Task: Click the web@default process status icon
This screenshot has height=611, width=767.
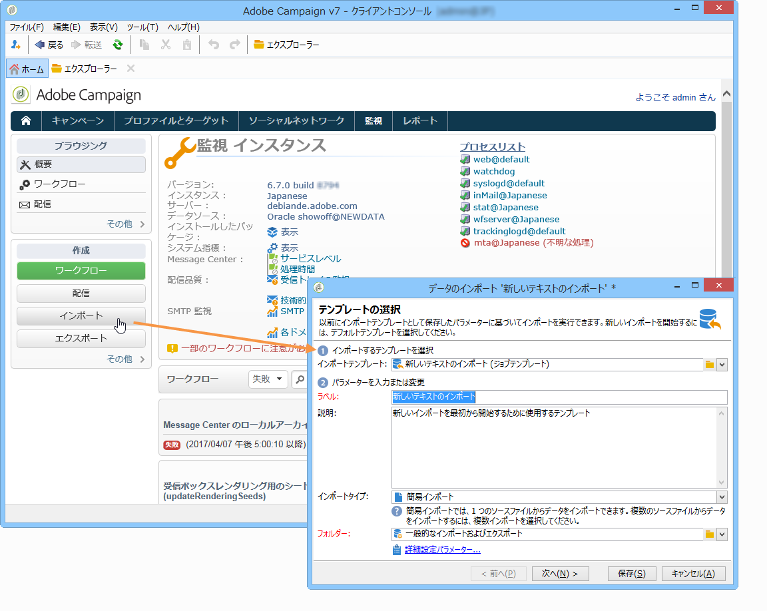Action: [465, 159]
